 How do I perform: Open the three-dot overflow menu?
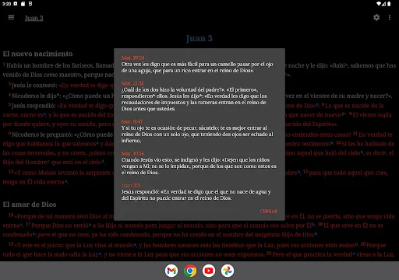pos(390,17)
